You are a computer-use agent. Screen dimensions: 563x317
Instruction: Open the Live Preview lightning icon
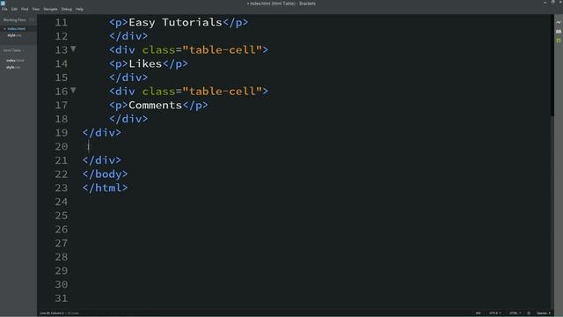(559, 22)
